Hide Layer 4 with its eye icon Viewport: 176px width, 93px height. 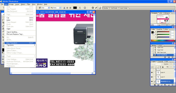coord(152,73)
